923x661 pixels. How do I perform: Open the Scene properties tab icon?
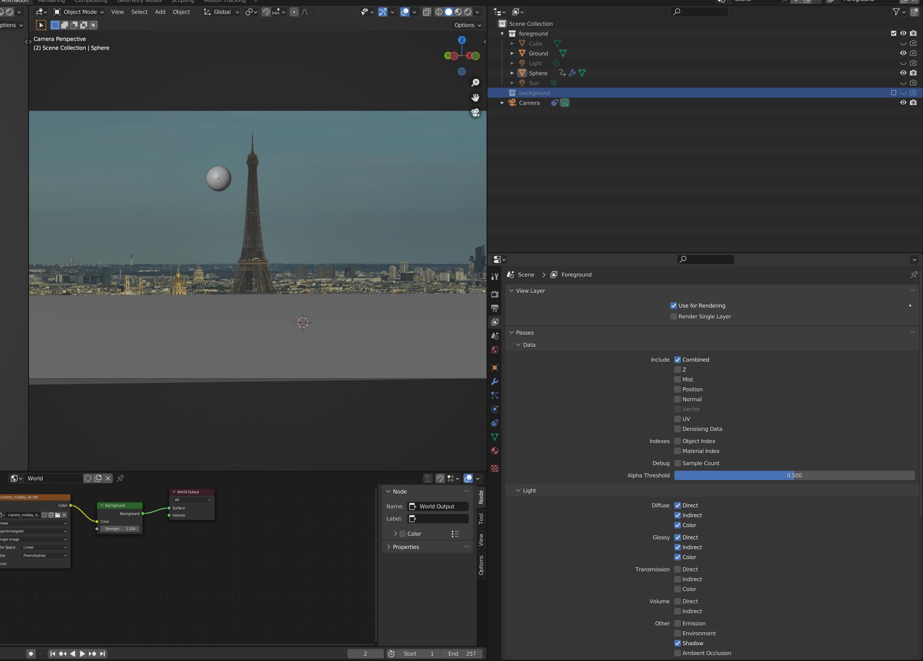[x=494, y=336]
